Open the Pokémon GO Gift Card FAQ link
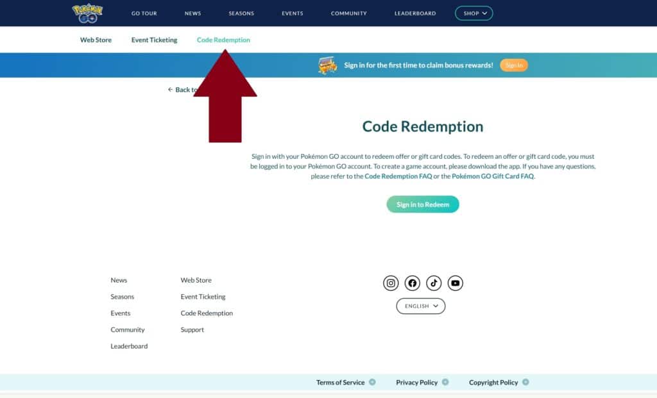Viewport: 657px width, 398px height. pyautogui.click(x=492, y=176)
